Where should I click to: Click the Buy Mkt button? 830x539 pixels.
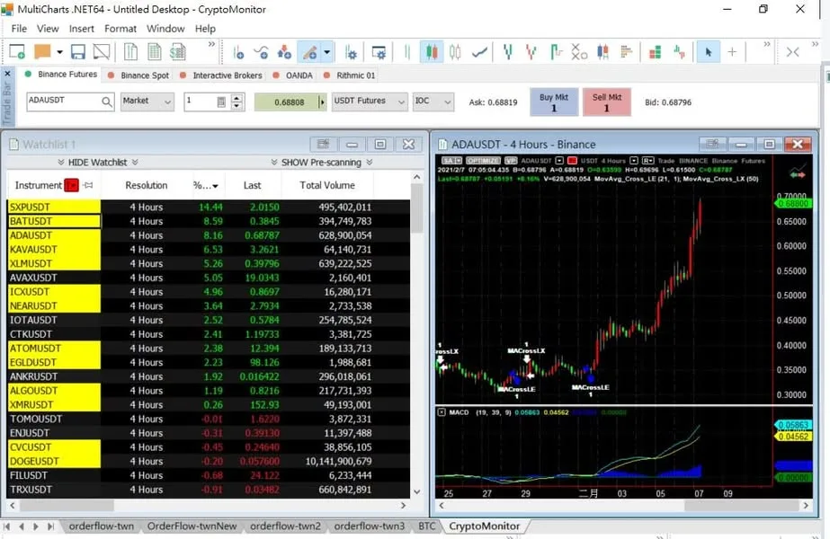pyautogui.click(x=553, y=102)
